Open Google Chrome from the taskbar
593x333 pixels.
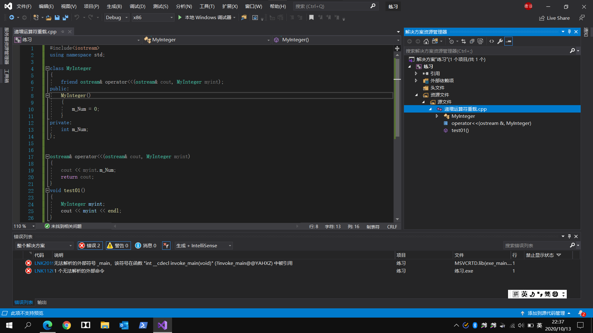click(x=66, y=325)
